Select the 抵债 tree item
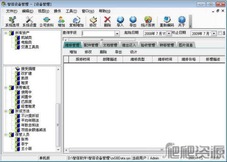This screenshot has width=227, height=162. pyautogui.click(x=25, y=78)
